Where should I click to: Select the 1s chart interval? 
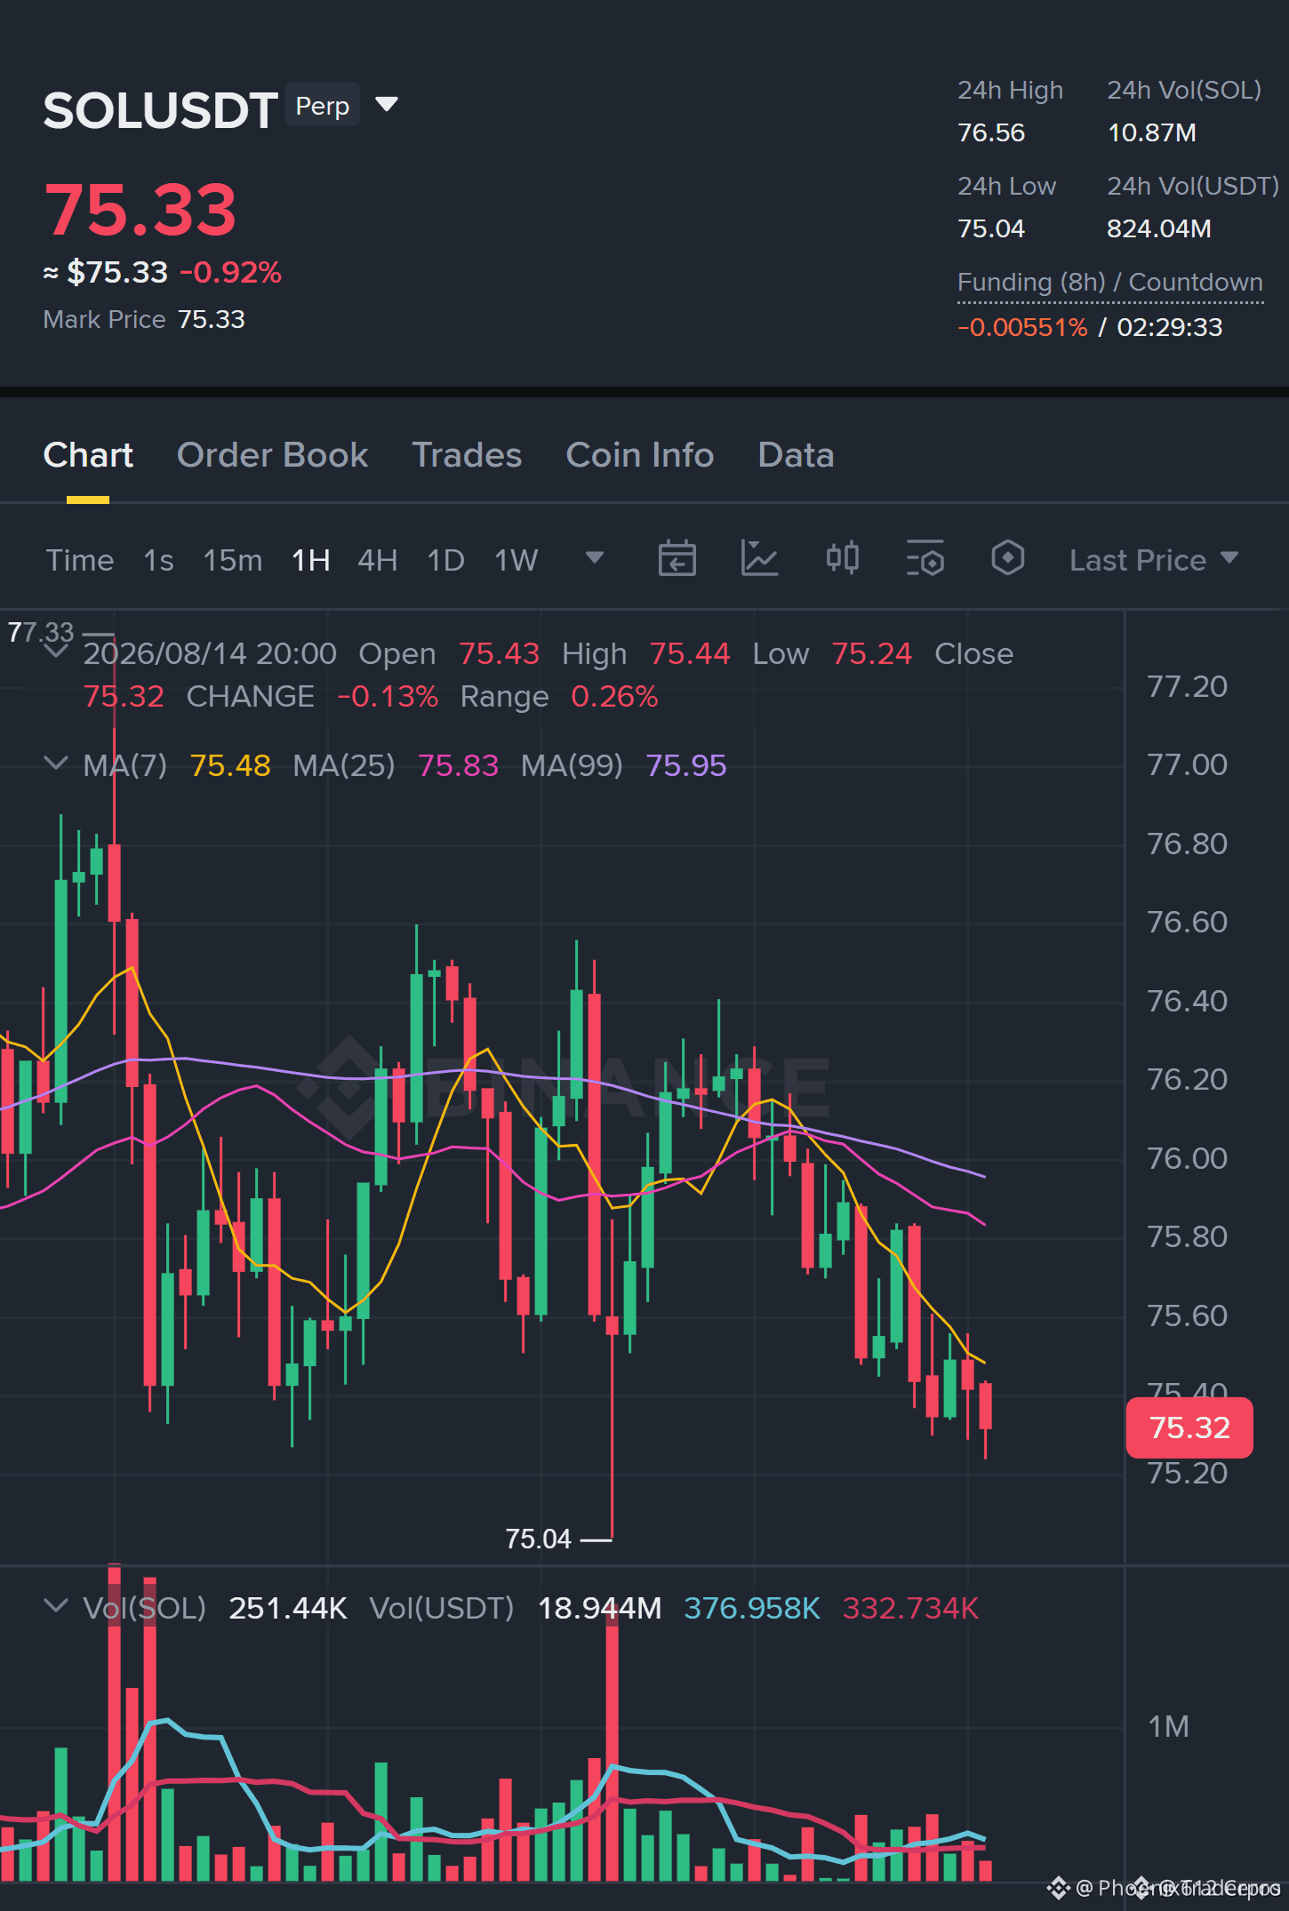coord(158,560)
